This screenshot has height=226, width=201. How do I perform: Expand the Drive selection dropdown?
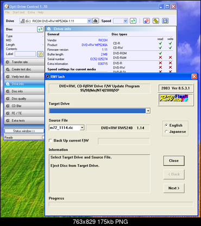coord(89,21)
